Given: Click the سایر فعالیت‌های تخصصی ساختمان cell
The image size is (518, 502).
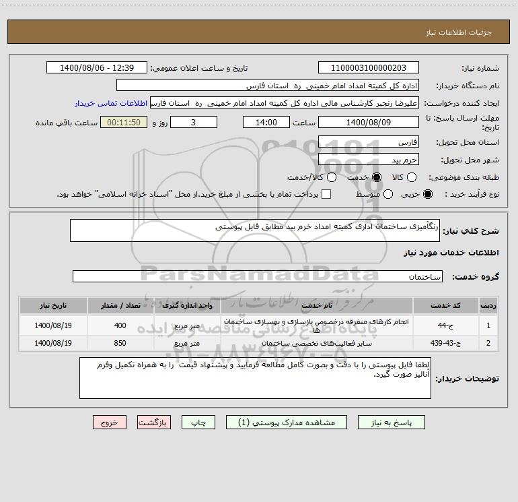Looking at the screenshot, I should [316, 343].
